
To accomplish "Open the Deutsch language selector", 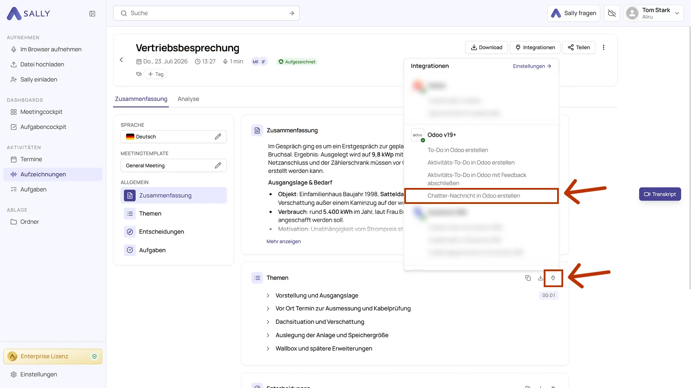I will [x=174, y=137].
